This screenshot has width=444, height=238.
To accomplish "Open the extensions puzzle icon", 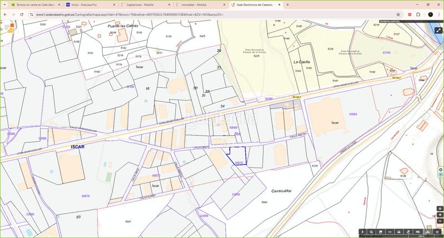I will point(418,14).
